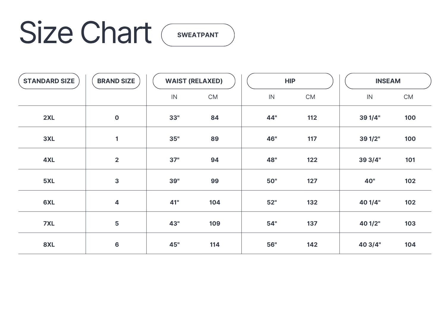
Task: Select the 109 waist centimeter value
Action: (x=215, y=224)
